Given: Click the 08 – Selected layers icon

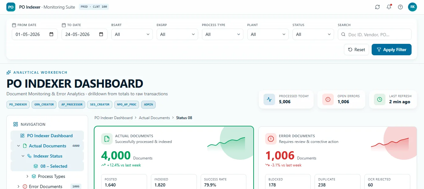Looking at the screenshot, I should click(36, 166).
